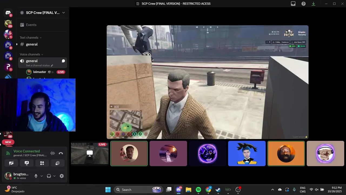Open the server with 25 notifications

[8, 24]
